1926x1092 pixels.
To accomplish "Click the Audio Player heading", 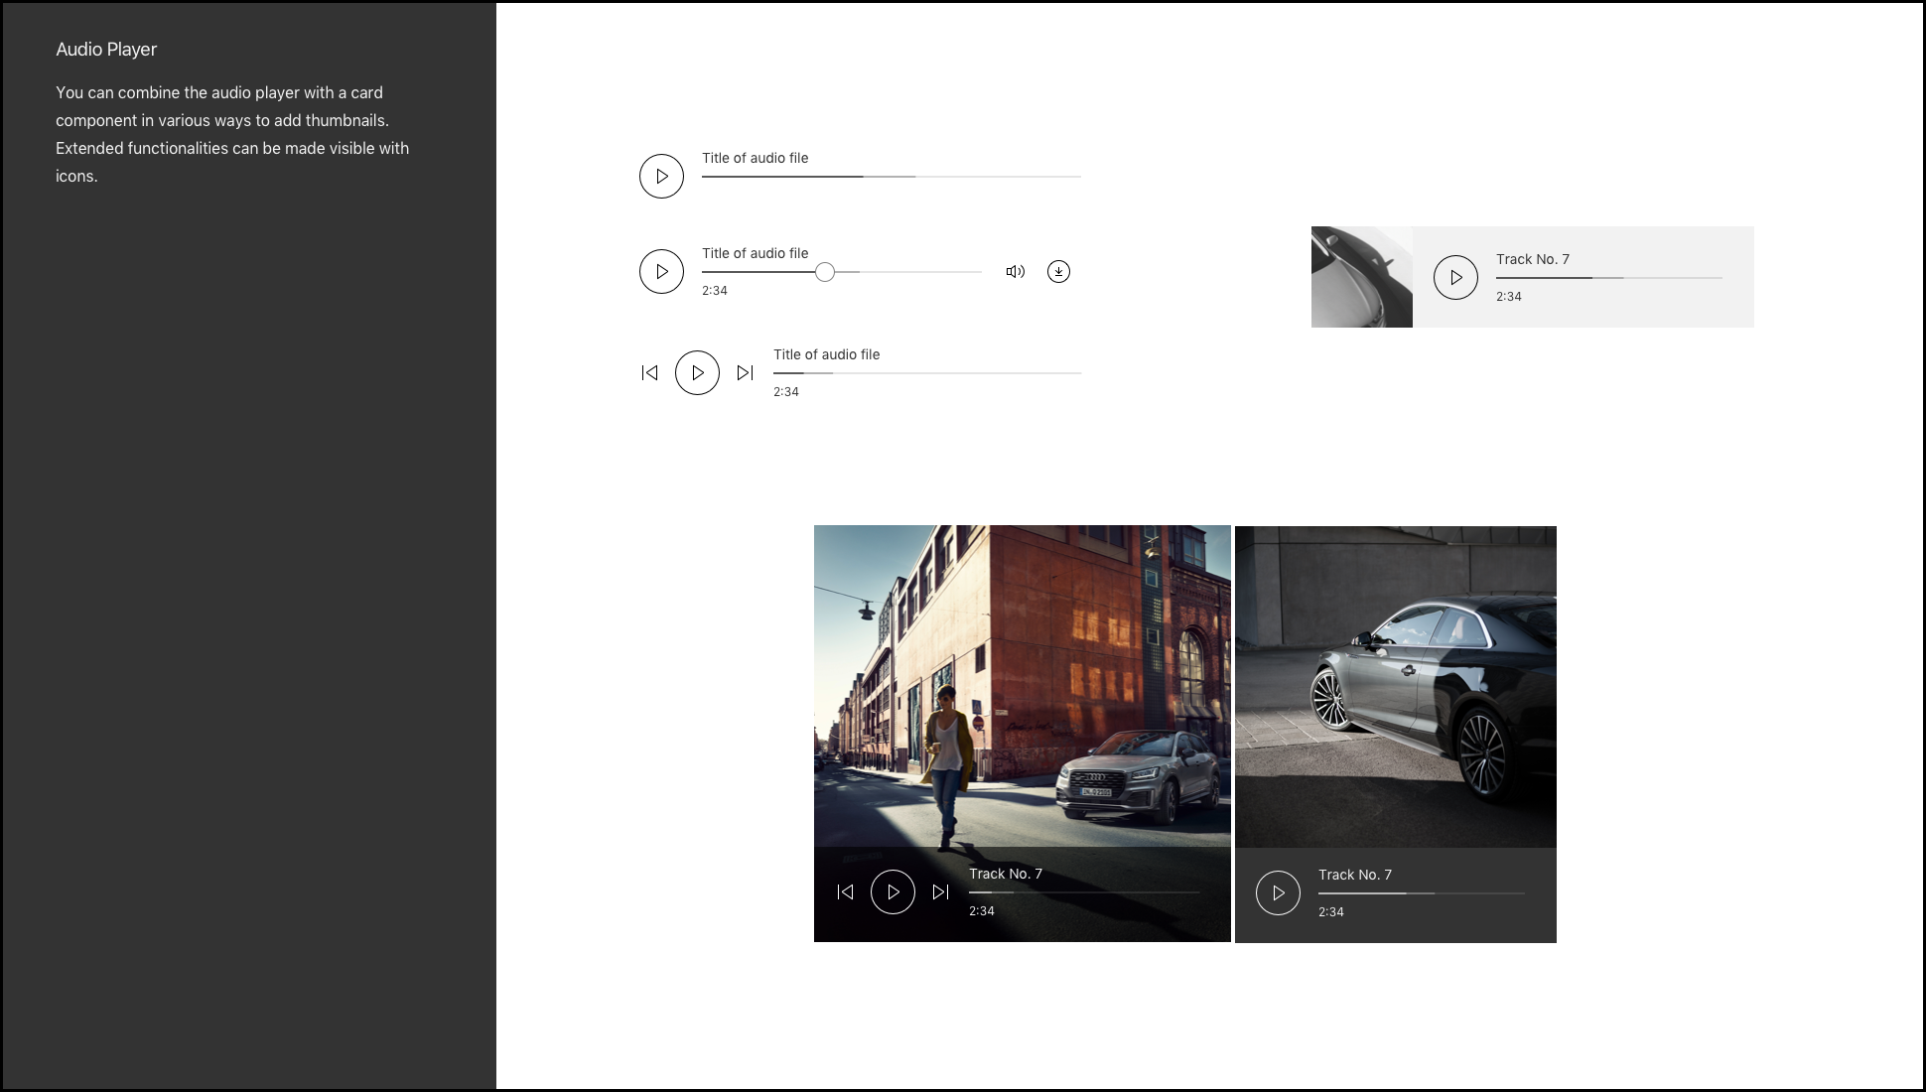I will click(x=106, y=49).
